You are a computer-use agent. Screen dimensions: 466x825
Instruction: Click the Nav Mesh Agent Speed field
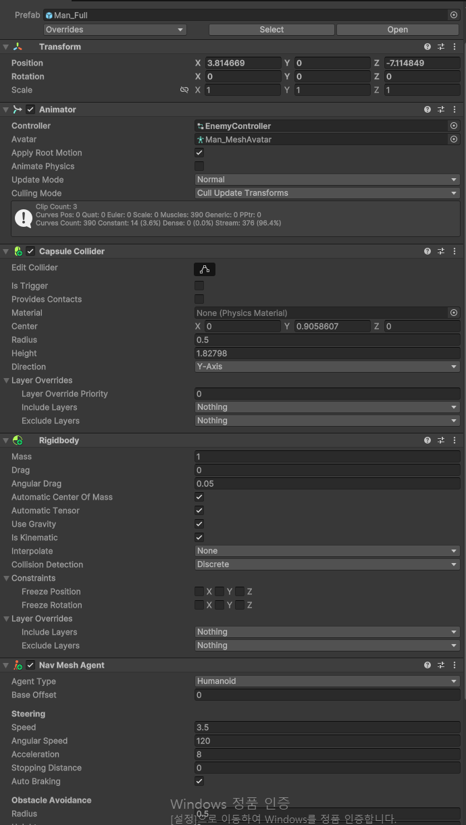pos(328,727)
